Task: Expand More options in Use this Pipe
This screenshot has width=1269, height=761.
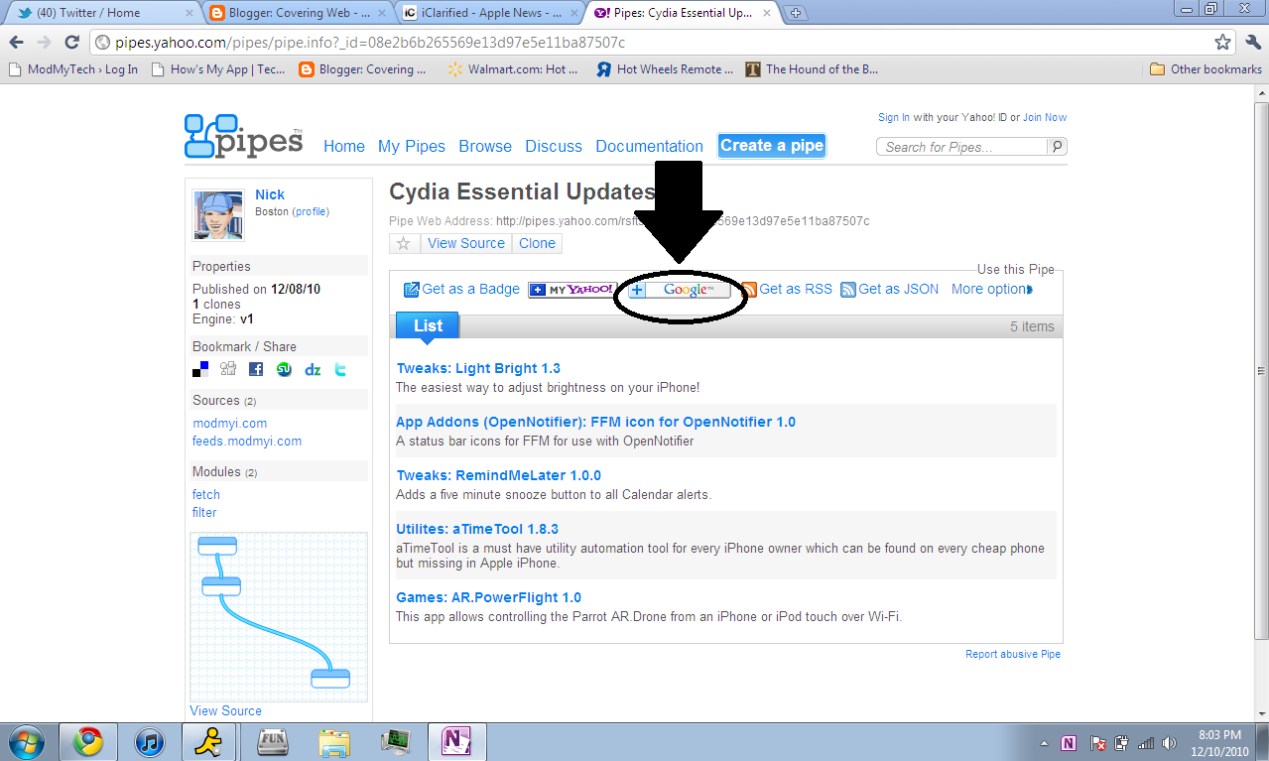Action: 992,289
